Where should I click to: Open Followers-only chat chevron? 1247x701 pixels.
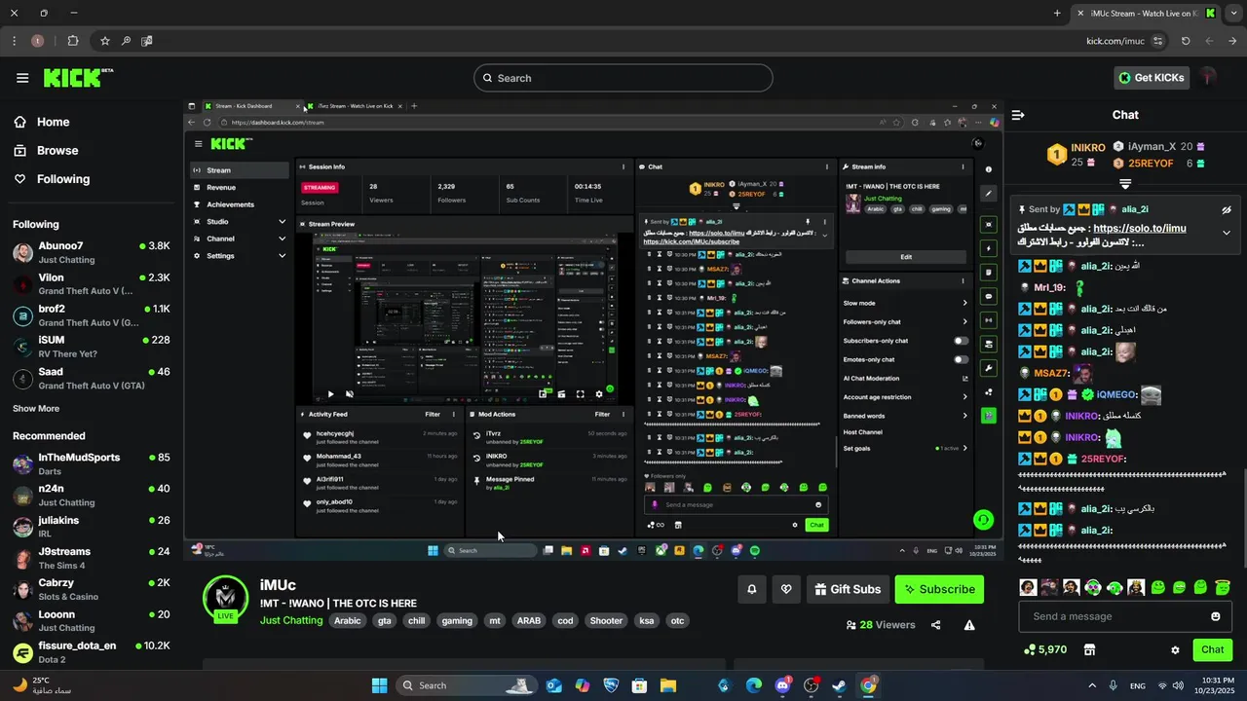point(964,322)
